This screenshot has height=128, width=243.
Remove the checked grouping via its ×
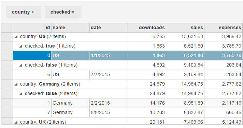73,12
